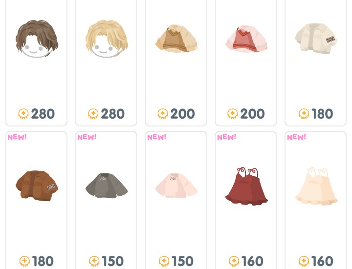Click coin icon under red camisole dress
Screen dimensions: 352x269
click(234, 261)
